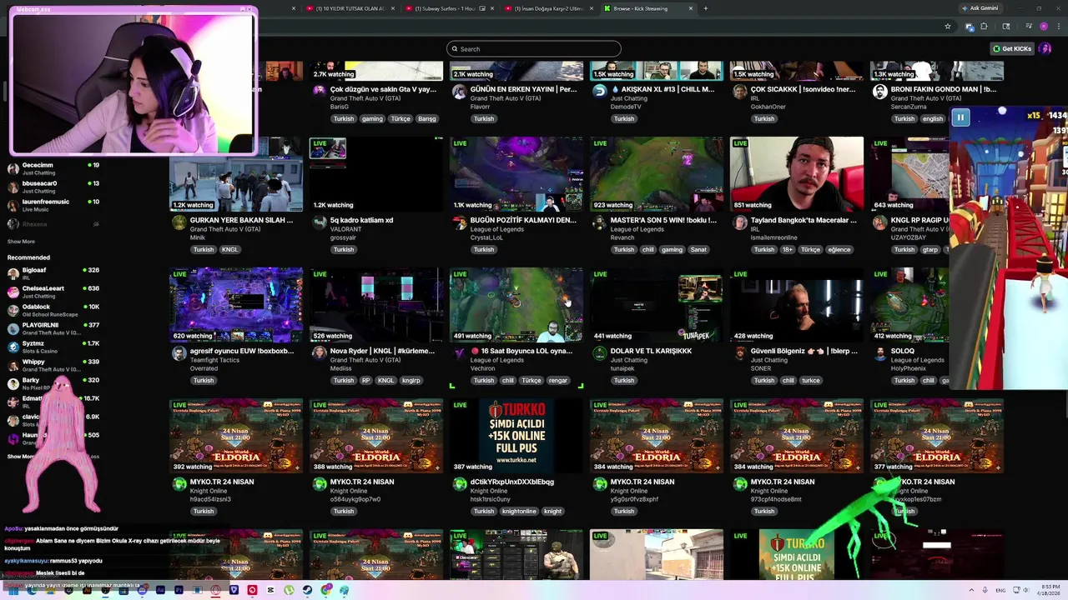The height and width of the screenshot is (600, 1068).
Task: Open tunaipek channel avatar
Action: (599, 353)
